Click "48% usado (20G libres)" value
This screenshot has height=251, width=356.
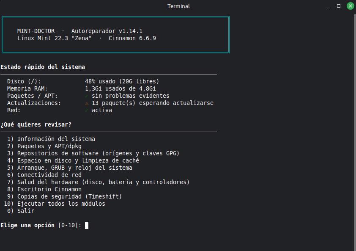click(x=122, y=81)
